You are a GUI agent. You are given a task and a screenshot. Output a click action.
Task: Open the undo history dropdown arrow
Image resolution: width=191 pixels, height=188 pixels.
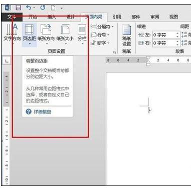point(34,7)
